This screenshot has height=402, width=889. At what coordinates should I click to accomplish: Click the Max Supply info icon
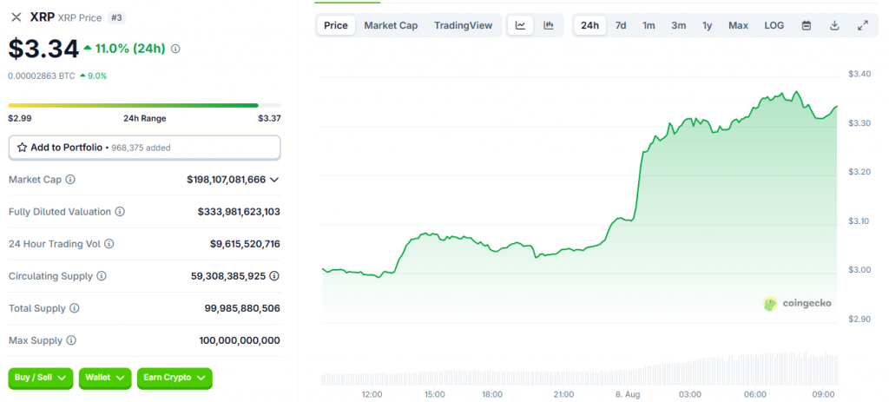(x=71, y=340)
